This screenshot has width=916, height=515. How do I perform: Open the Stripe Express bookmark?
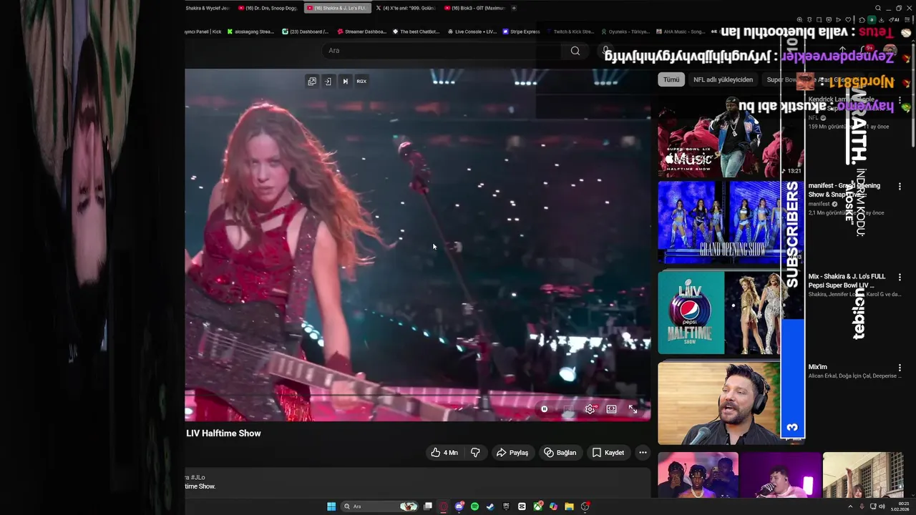[521, 31]
